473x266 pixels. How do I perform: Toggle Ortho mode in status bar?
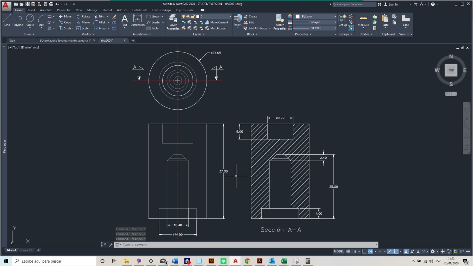(364, 251)
